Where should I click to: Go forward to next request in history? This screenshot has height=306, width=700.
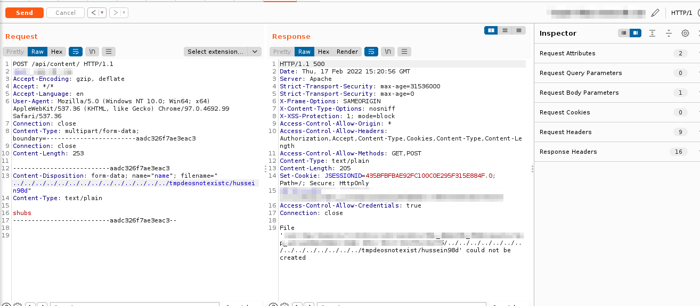(x=115, y=13)
